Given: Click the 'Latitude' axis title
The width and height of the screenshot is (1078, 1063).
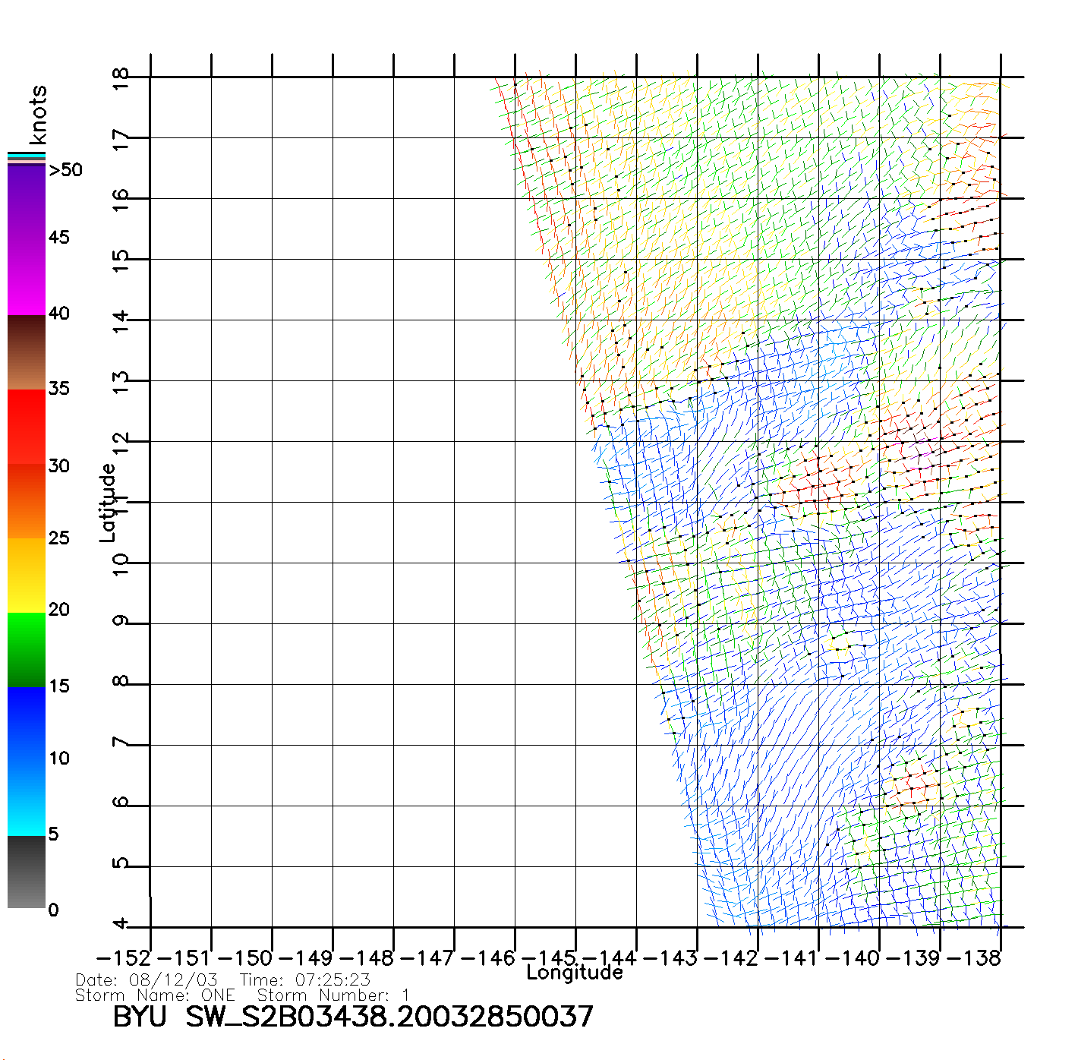Looking at the screenshot, I should [108, 502].
